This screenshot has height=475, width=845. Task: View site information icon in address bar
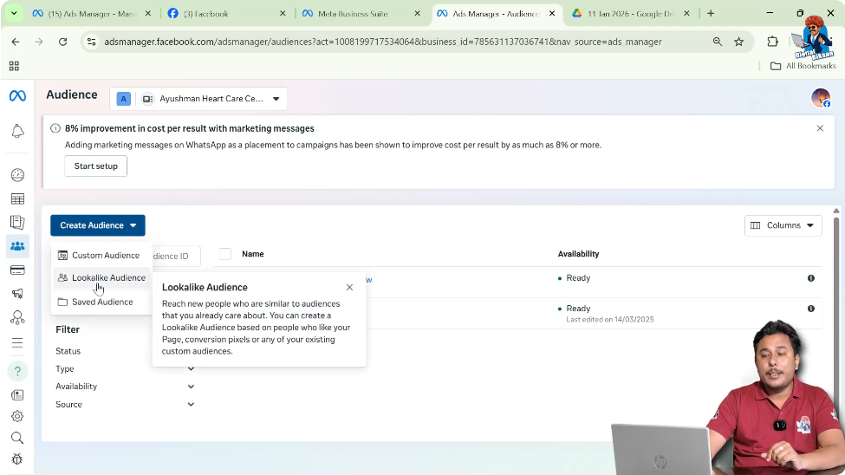pos(92,42)
